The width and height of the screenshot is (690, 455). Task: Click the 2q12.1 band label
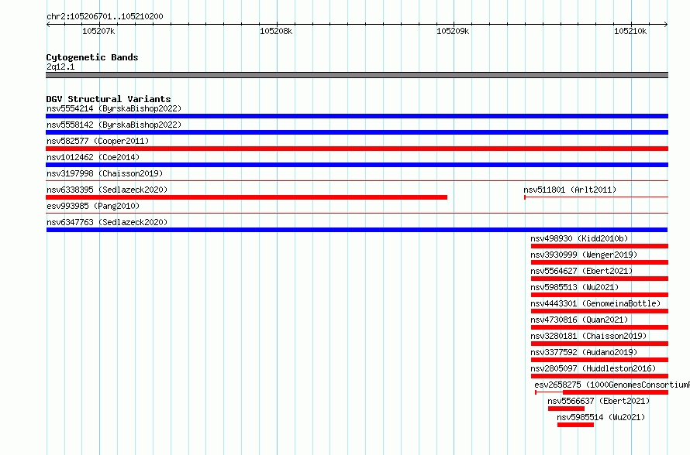coord(60,67)
